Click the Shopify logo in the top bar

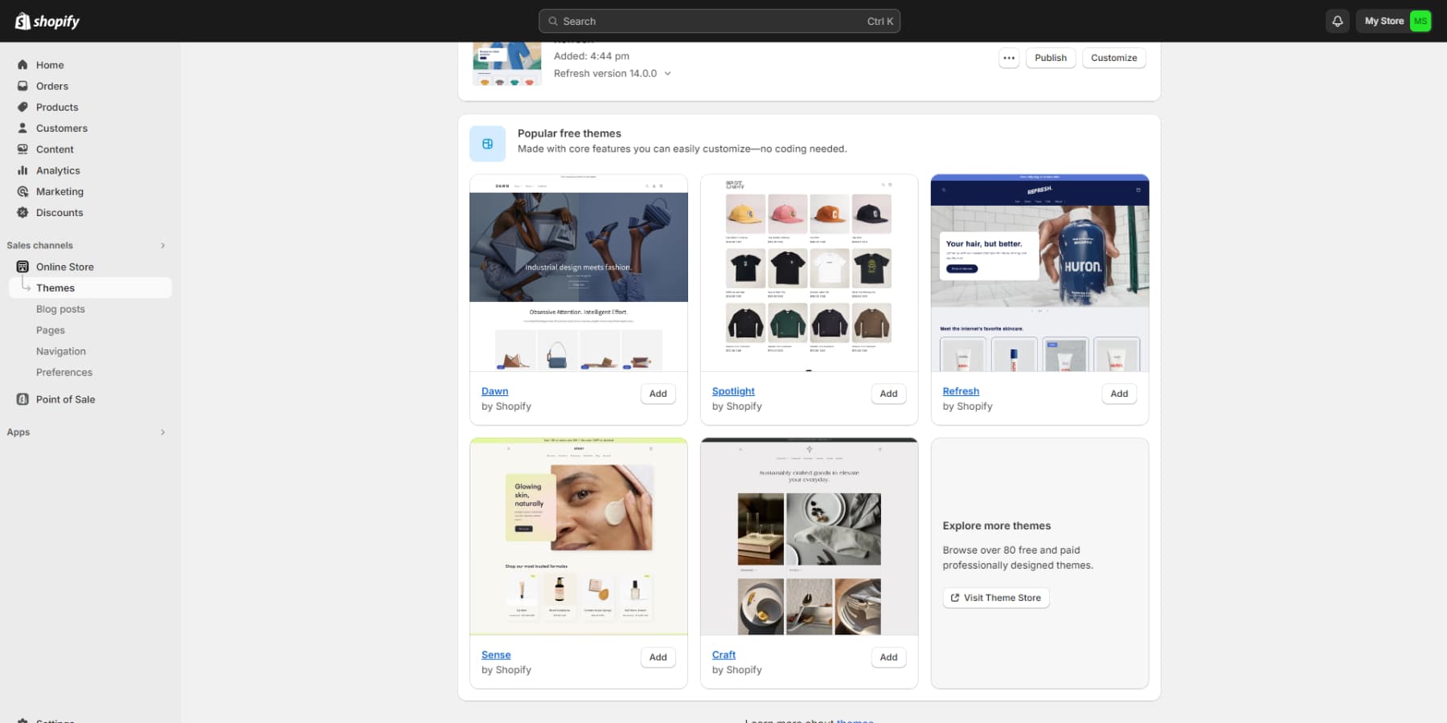[x=46, y=21]
